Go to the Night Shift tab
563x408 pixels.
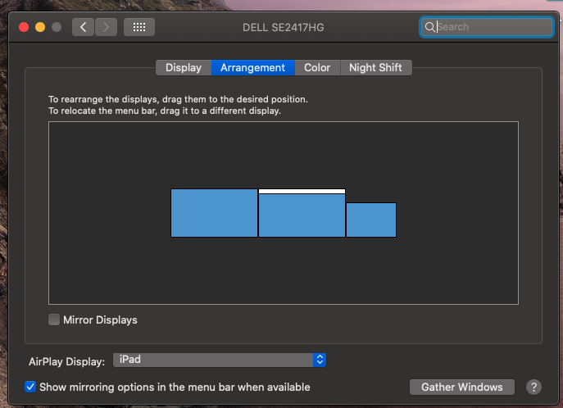[x=375, y=68]
